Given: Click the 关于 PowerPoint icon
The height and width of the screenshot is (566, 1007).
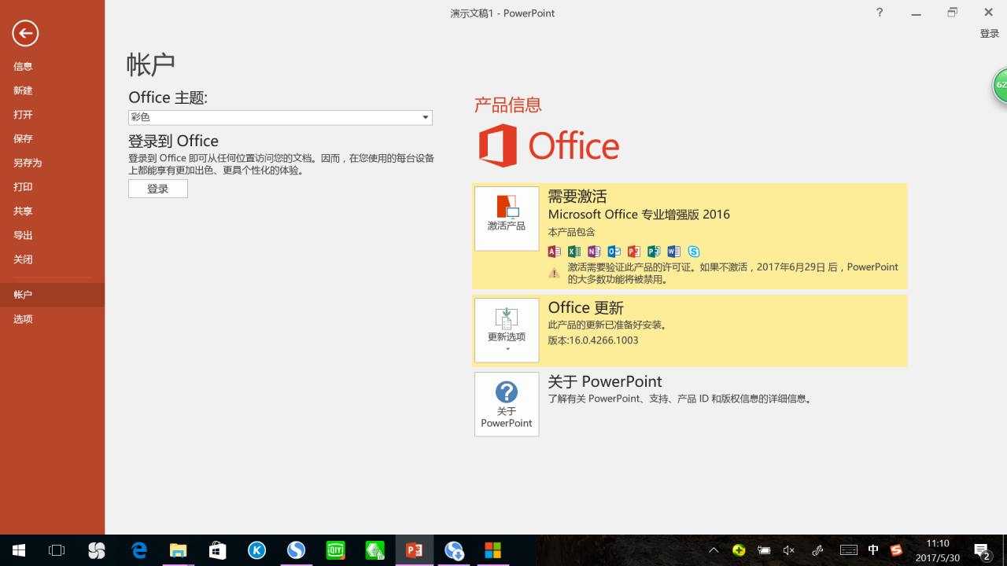Looking at the screenshot, I should tap(506, 403).
